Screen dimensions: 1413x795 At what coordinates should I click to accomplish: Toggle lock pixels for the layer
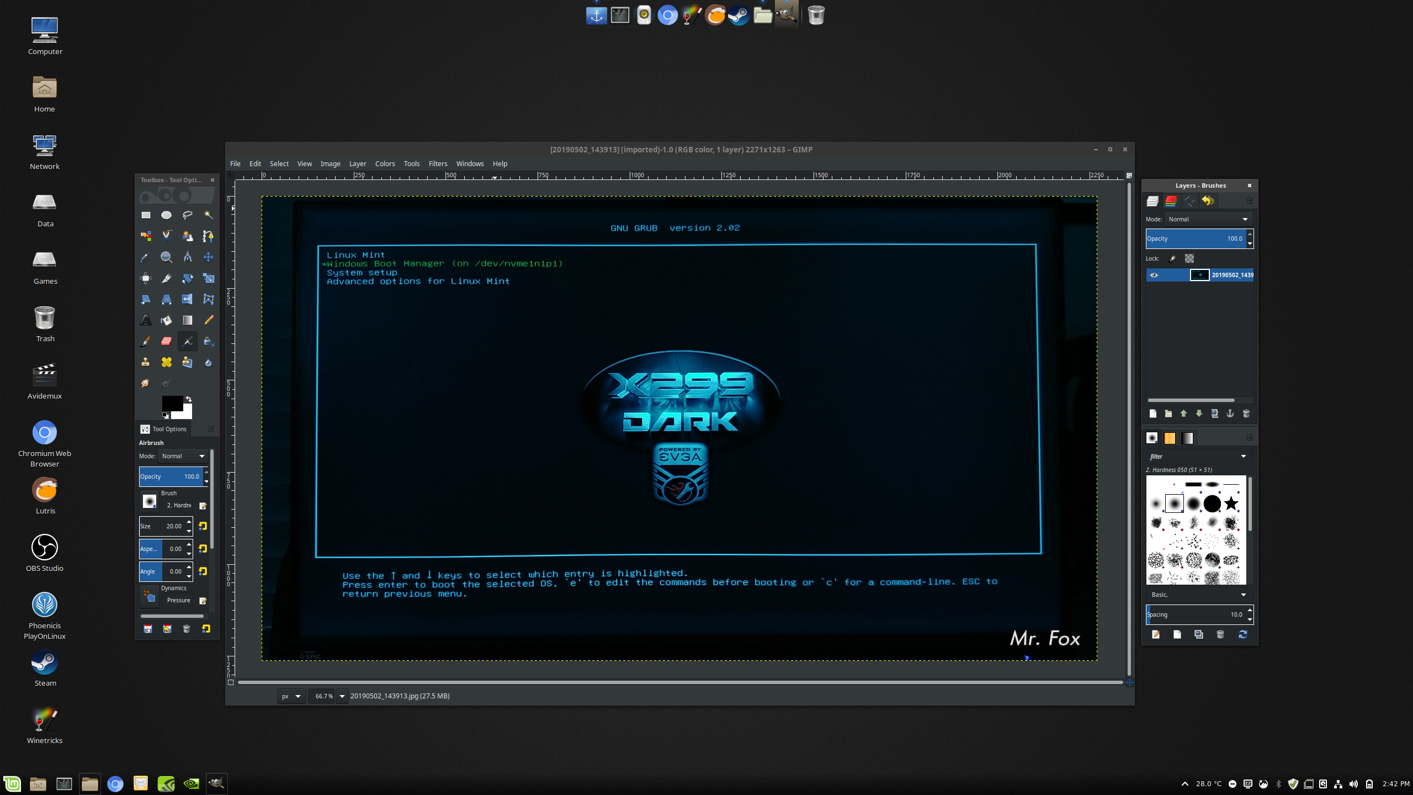[x=1172, y=258]
